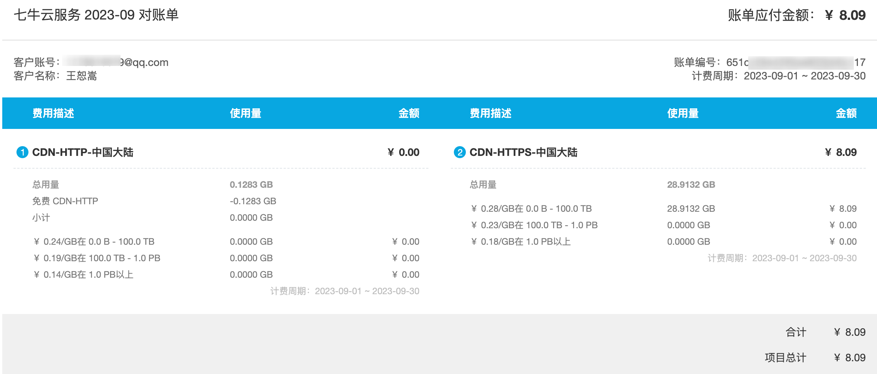Click the customer account email ending @qq.com
Viewport: 877px width, 374px height.
[116, 62]
